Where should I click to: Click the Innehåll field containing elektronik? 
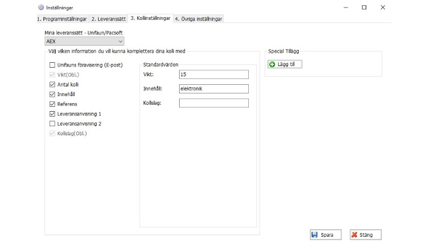coord(213,89)
